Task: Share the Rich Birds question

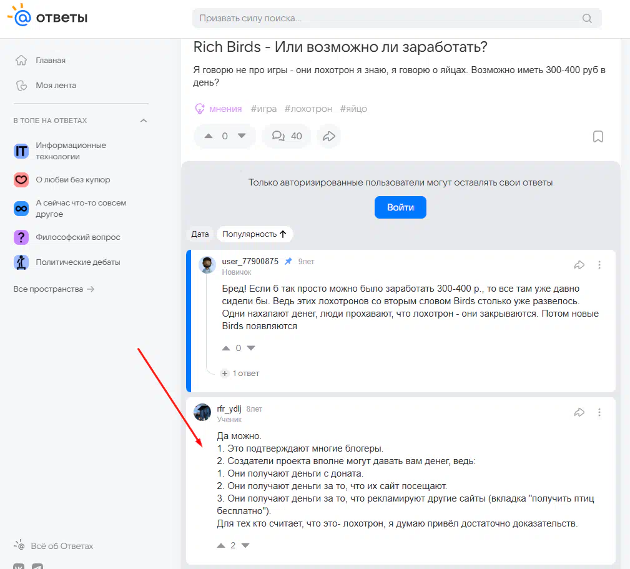Action: coord(328,136)
